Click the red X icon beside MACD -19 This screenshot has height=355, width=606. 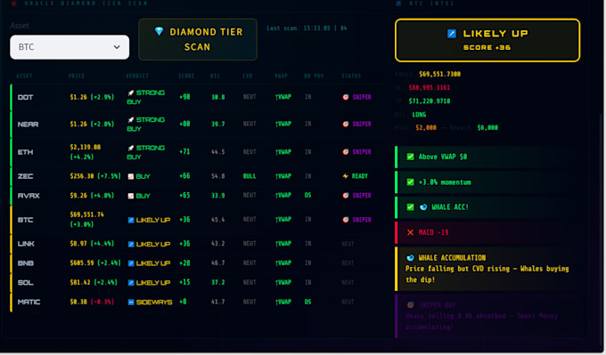click(410, 232)
